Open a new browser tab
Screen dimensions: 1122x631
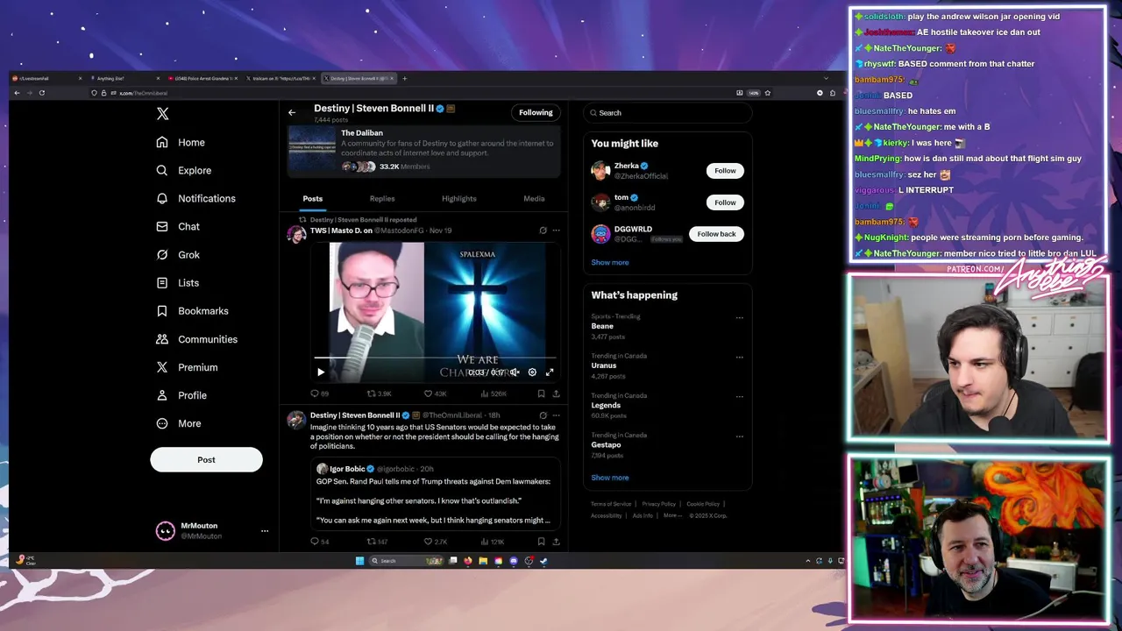[404, 78]
